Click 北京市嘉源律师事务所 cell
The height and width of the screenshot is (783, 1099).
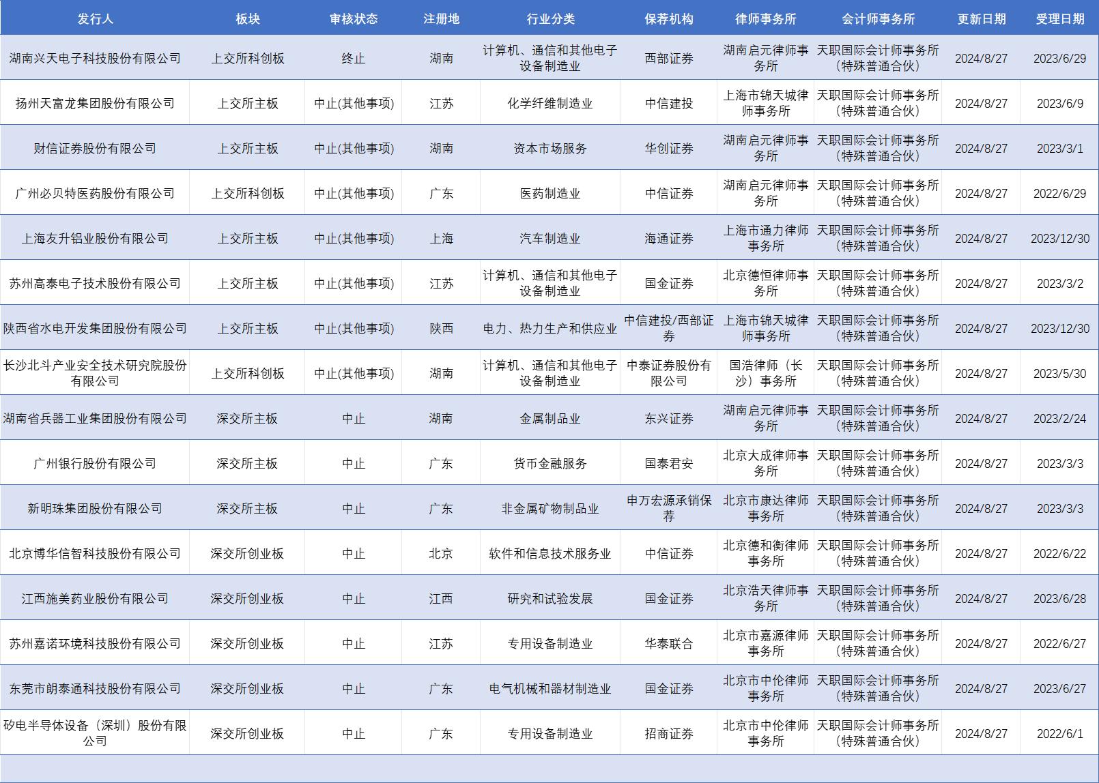pyautogui.click(x=765, y=643)
